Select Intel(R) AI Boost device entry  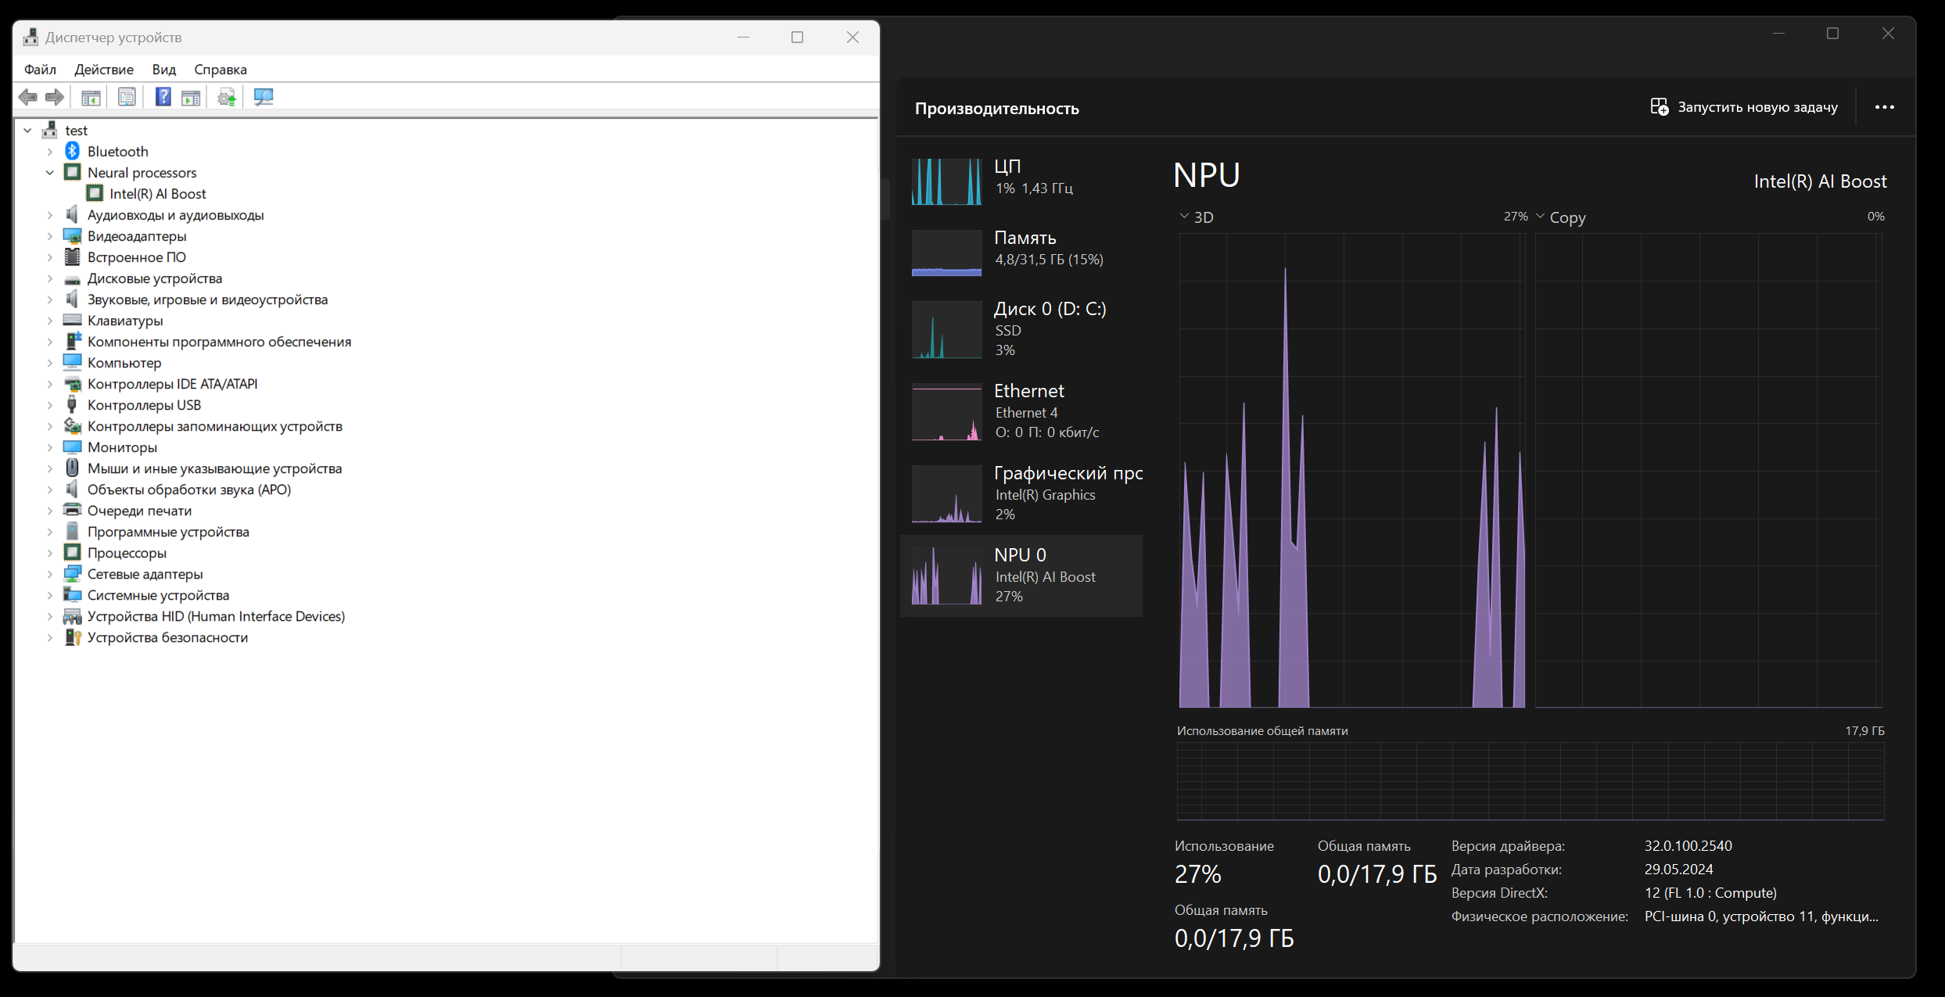click(157, 194)
